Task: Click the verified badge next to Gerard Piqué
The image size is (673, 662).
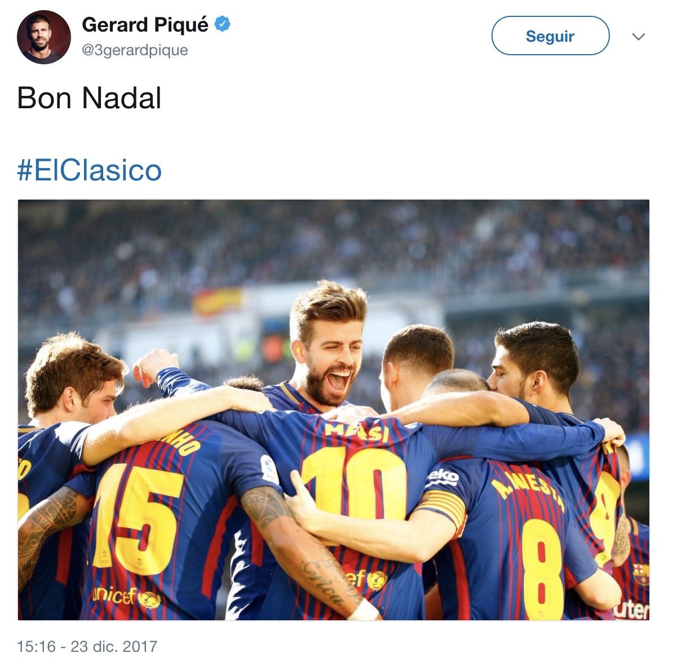Action: pos(223,24)
